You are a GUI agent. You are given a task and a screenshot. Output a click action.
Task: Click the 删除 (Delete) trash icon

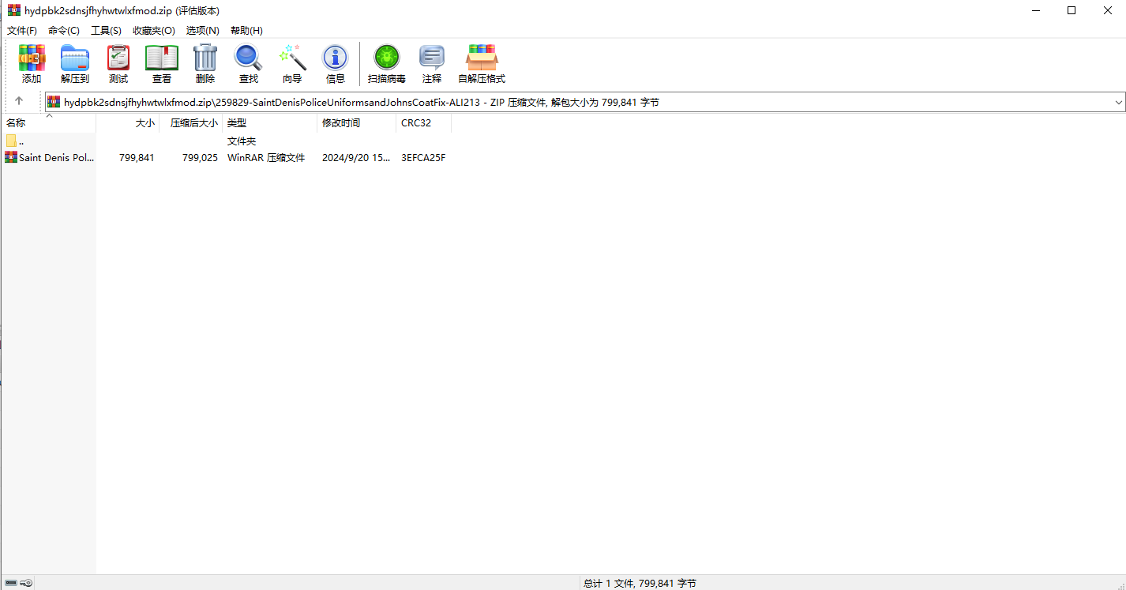[x=205, y=58]
